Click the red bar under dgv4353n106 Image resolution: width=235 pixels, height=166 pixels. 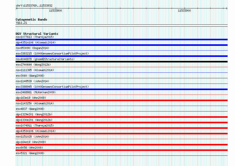tap(121, 134)
